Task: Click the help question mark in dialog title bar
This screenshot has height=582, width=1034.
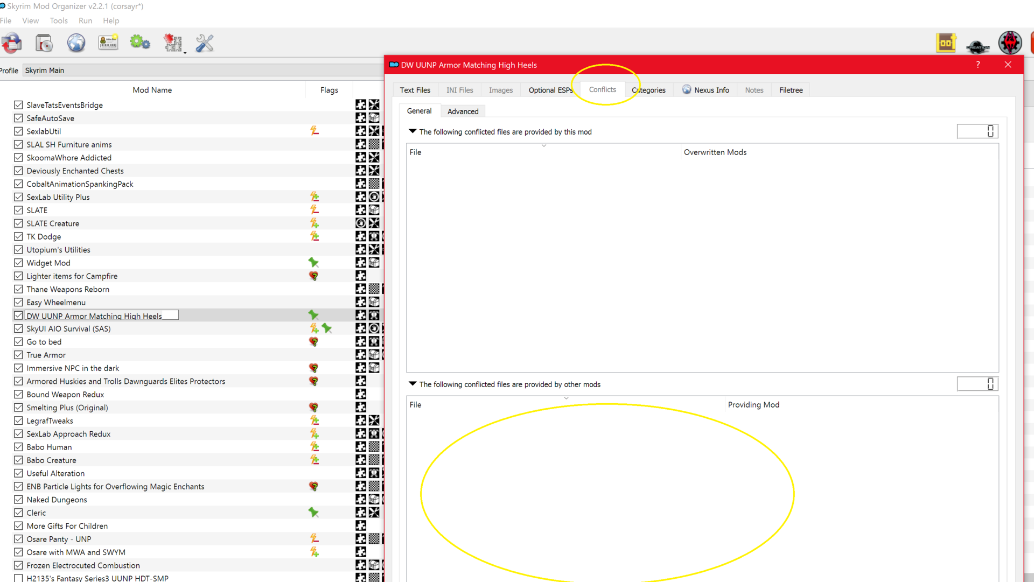Action: point(978,65)
